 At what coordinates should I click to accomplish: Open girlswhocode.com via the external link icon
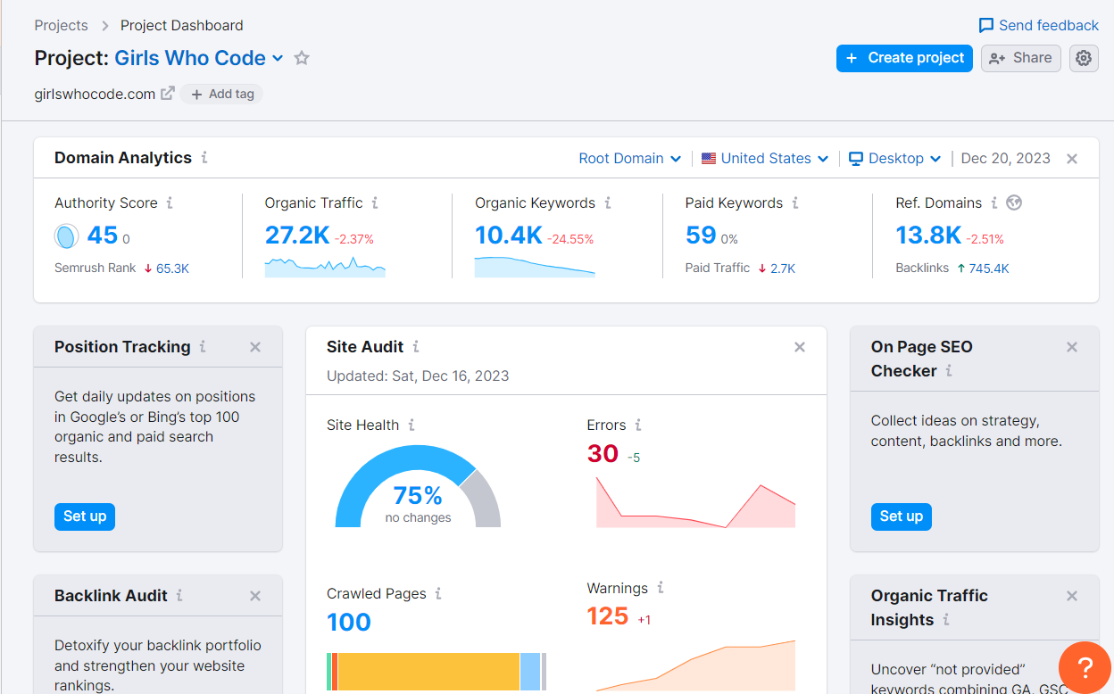(x=166, y=92)
